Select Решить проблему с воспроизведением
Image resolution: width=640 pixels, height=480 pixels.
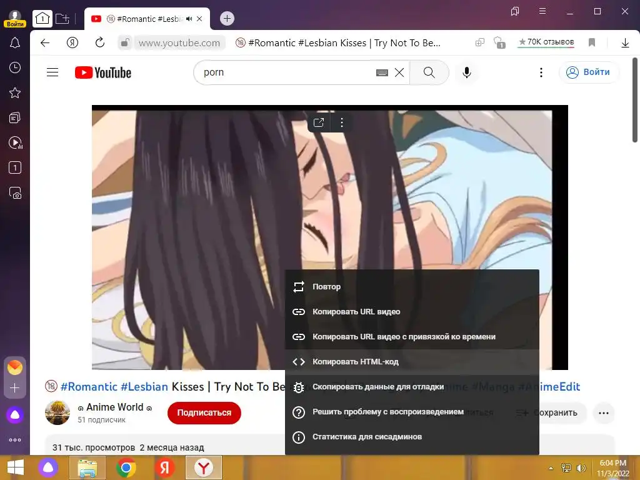(x=412, y=412)
